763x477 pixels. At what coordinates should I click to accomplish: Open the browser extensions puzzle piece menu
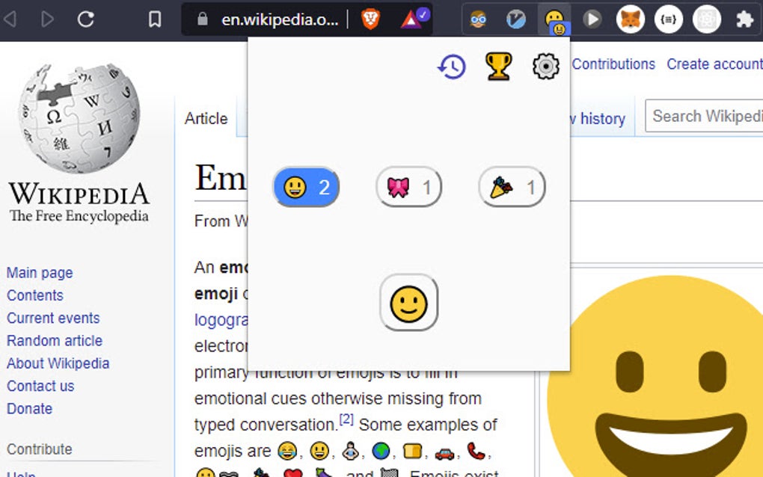click(745, 19)
